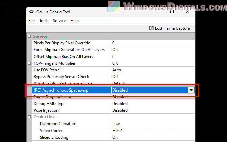
Task: Select the Pose Injection label
Action: tap(46, 110)
